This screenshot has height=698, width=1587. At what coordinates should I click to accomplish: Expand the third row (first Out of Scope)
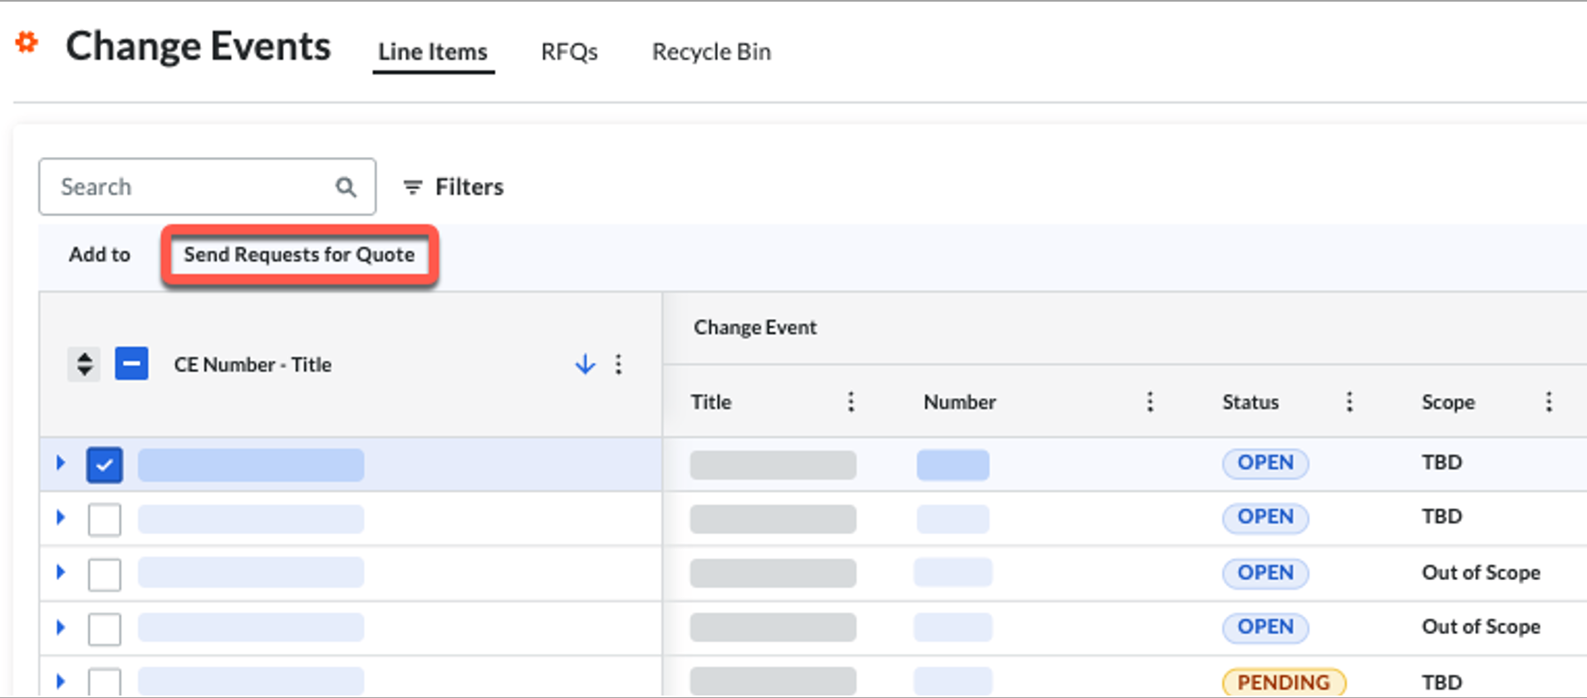(61, 572)
